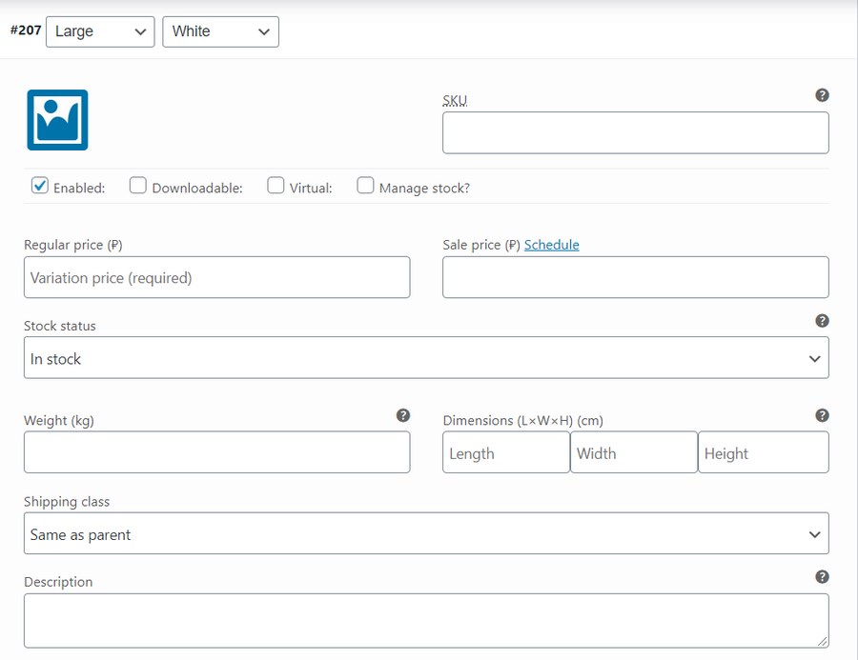Click the Weight help question icon
Image resolution: width=858 pixels, height=660 pixels.
pos(403,415)
